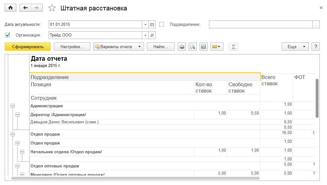Image resolution: width=327 pixels, height=185 pixels.
Task: Save report with floppy disk icon
Action: pyautogui.click(x=203, y=47)
